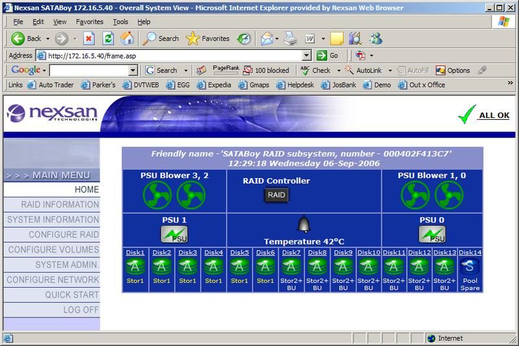
Task: Click the RAID controller chip icon
Action: (x=276, y=195)
